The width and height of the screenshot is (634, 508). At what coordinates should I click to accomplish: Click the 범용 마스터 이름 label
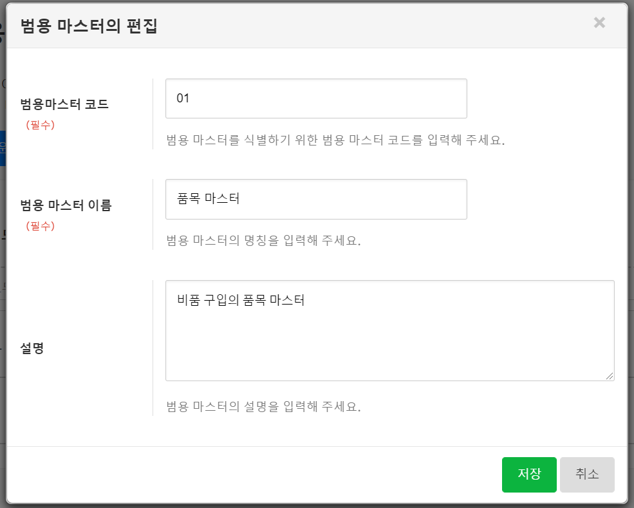point(66,205)
